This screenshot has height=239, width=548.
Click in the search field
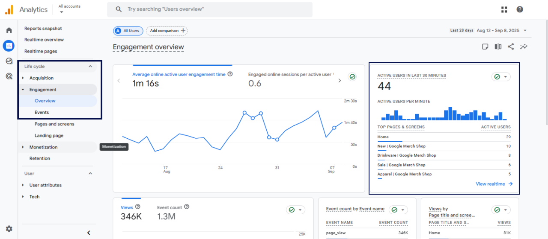coord(210,9)
